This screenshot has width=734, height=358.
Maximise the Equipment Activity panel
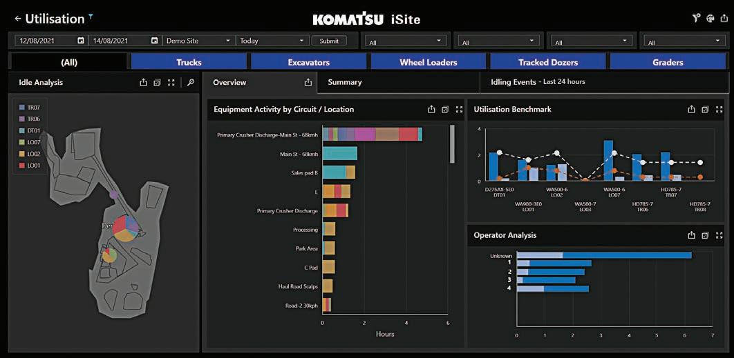459,110
